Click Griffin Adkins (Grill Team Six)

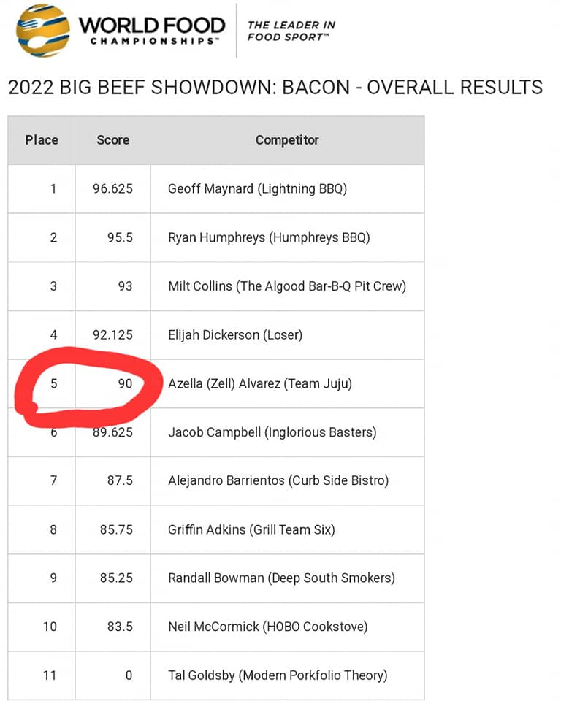pos(251,530)
